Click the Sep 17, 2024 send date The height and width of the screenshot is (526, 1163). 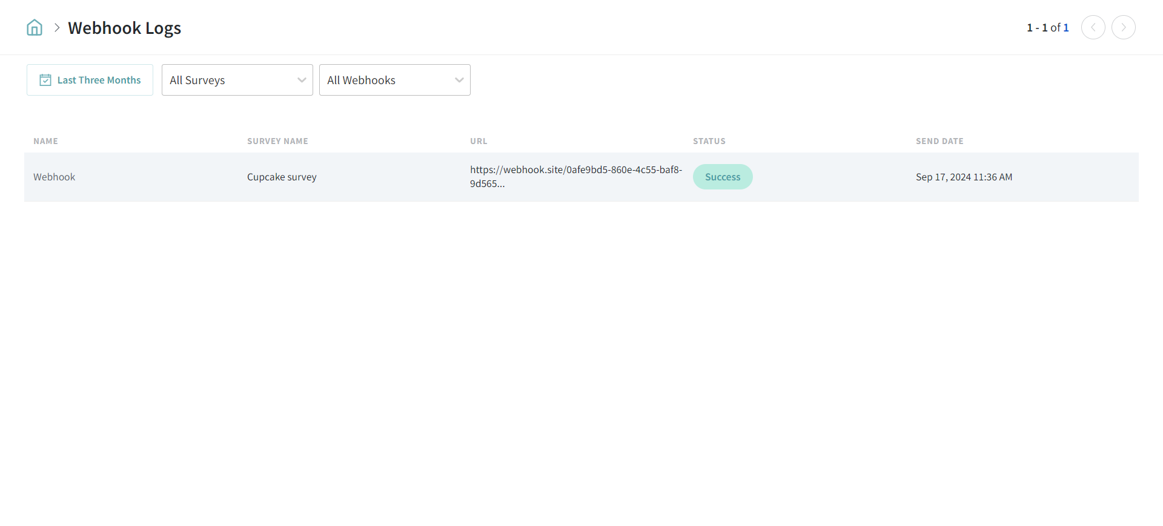click(x=964, y=177)
